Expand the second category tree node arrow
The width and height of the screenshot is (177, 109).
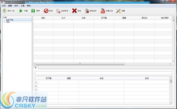pos(4,22)
